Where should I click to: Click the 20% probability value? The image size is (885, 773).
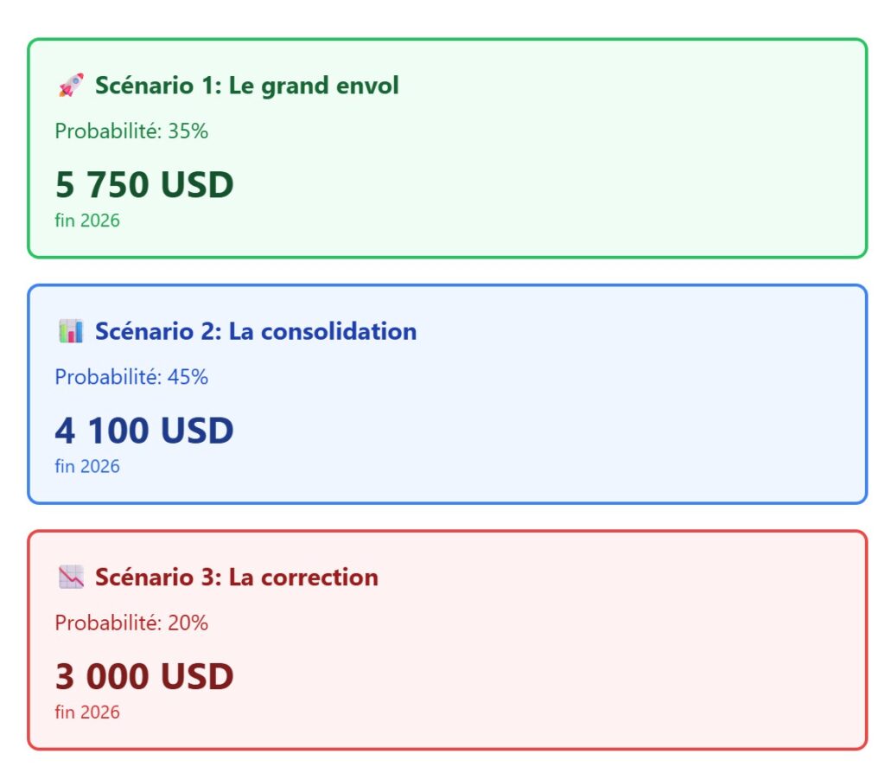[188, 623]
